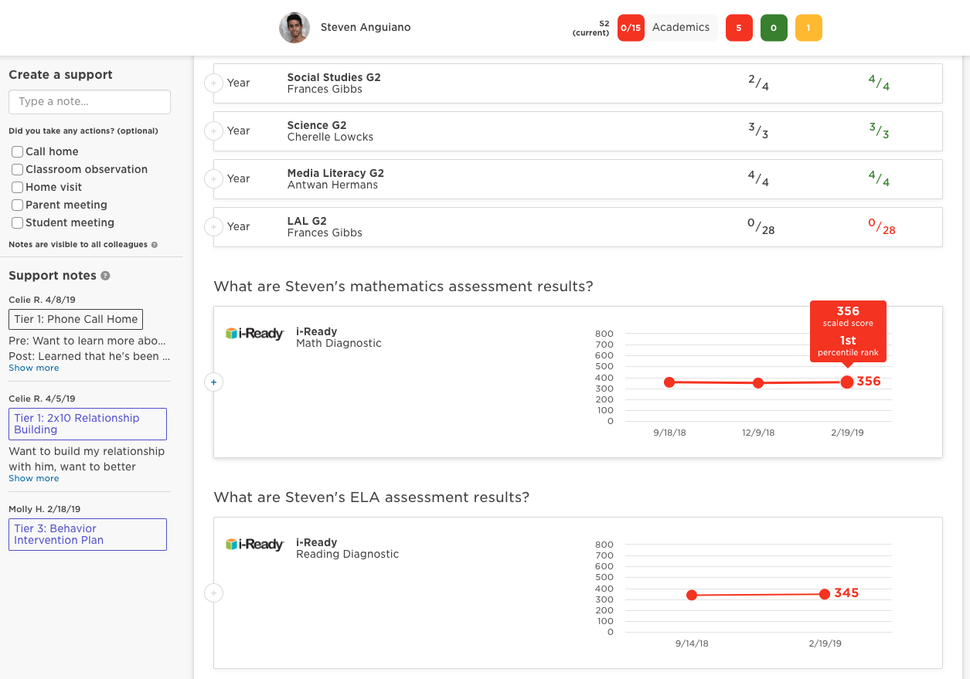Click the red 5 indicator badge

point(739,28)
